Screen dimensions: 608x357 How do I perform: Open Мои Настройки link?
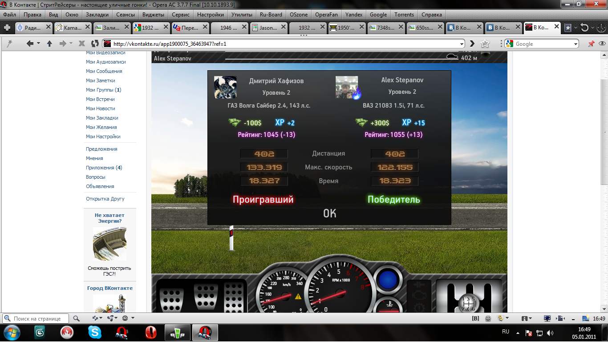[x=103, y=136]
